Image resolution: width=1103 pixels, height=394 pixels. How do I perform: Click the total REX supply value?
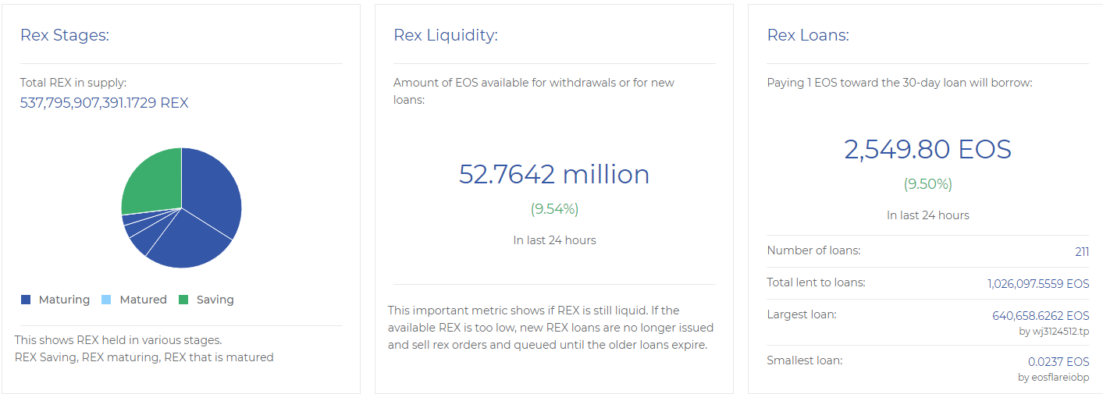(x=104, y=103)
